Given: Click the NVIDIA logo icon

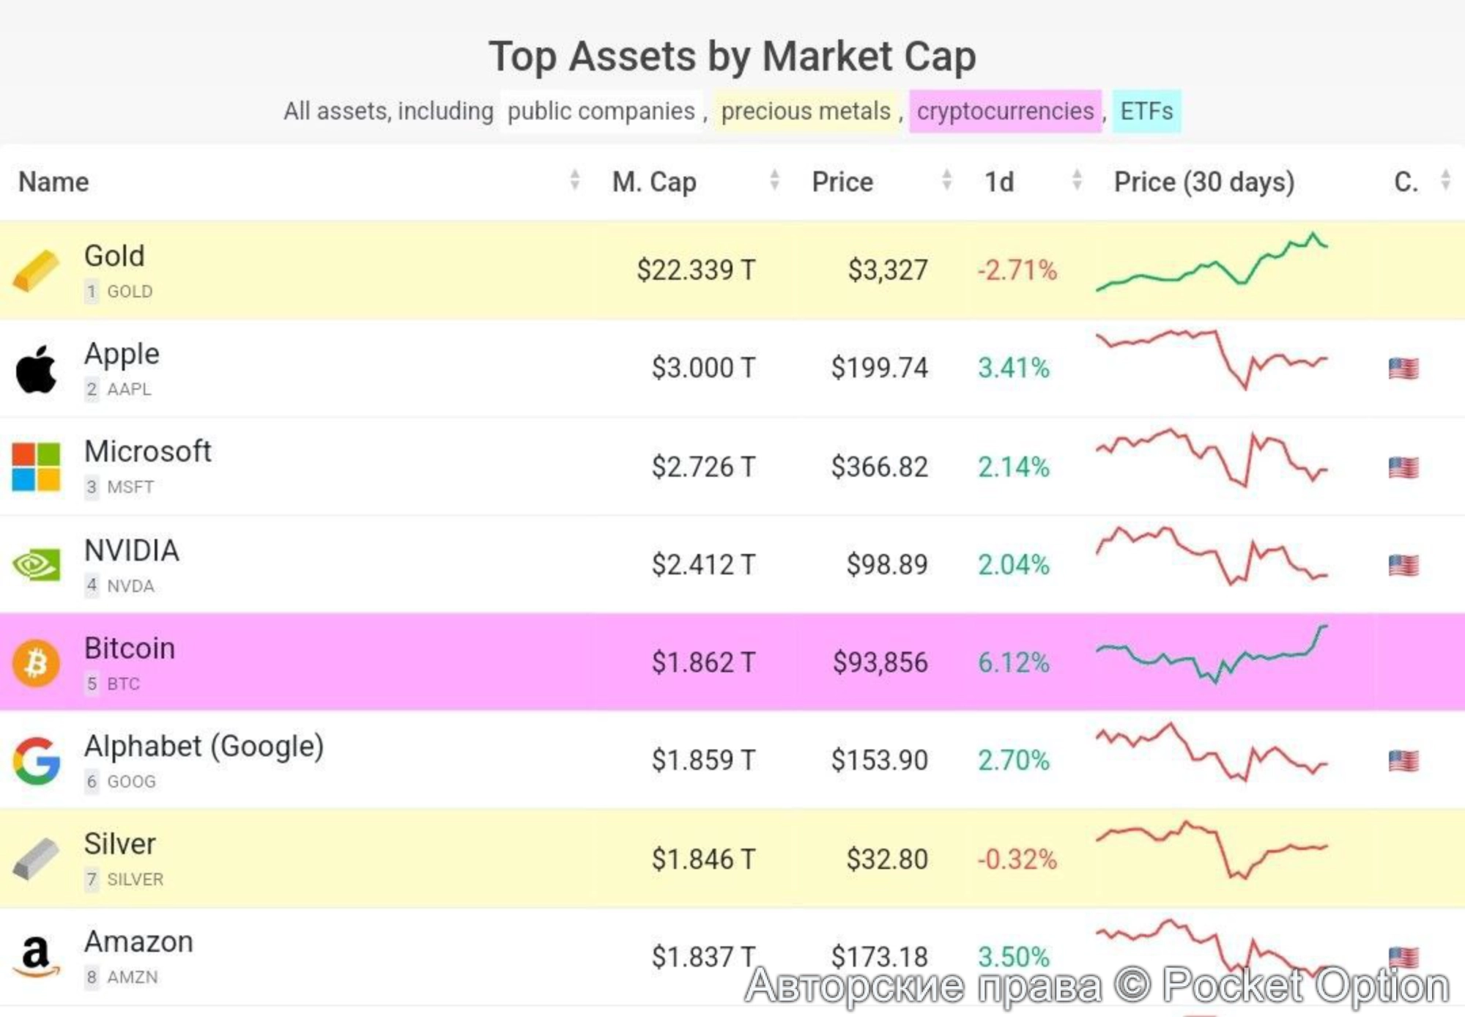Looking at the screenshot, I should (x=36, y=565).
